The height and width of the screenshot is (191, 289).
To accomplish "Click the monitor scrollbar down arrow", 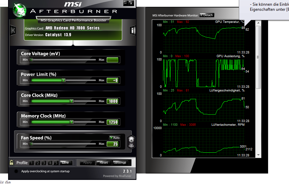I will (x=258, y=155).
